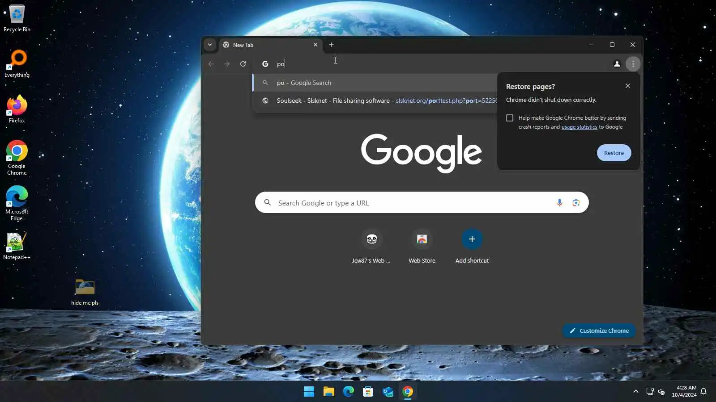Click the Customize Chrome button
This screenshot has width=716, height=402.
[599, 331]
